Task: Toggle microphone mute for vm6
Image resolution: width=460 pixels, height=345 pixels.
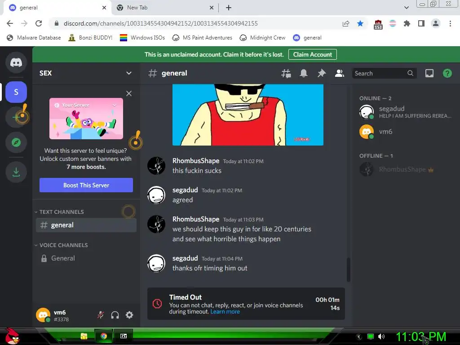Action: [x=101, y=315]
